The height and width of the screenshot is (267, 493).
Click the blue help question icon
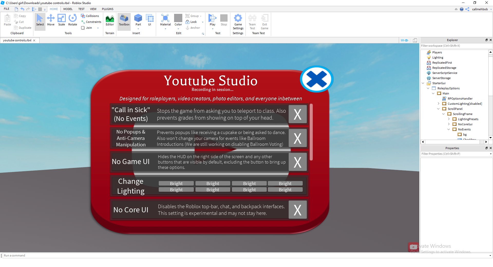pyautogui.click(x=462, y=9)
